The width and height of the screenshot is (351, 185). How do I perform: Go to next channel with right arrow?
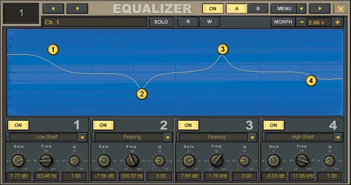coord(77,9)
